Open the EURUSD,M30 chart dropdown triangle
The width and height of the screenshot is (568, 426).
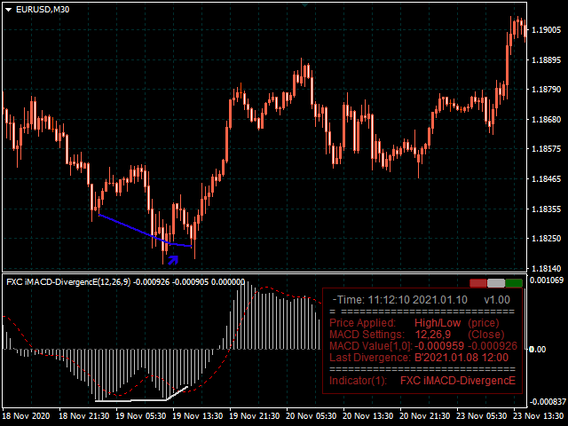point(9,10)
